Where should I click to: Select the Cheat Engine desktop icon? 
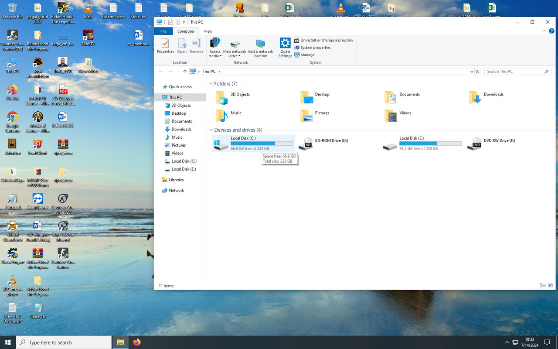tap(13, 256)
